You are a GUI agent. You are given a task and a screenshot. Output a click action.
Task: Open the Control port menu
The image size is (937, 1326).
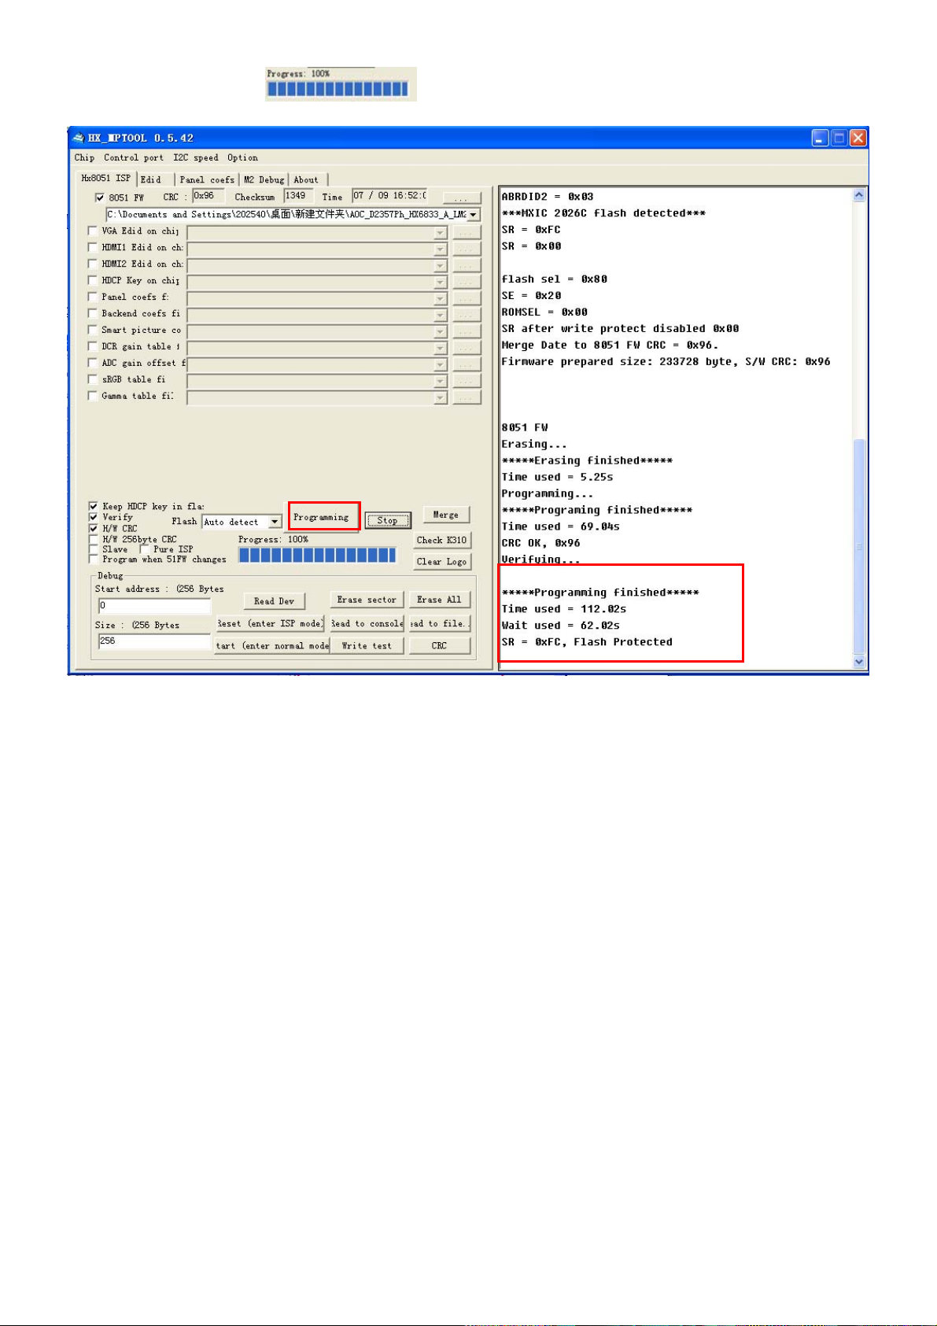134,157
